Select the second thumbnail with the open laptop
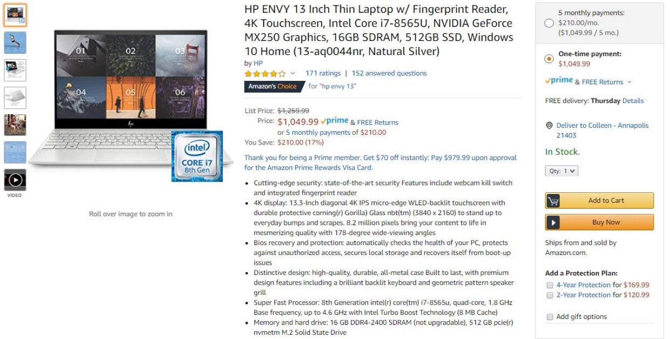 pyautogui.click(x=15, y=43)
